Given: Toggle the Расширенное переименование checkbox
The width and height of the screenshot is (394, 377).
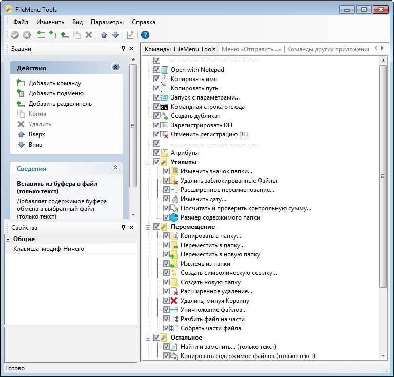Looking at the screenshot, I should (166, 189).
